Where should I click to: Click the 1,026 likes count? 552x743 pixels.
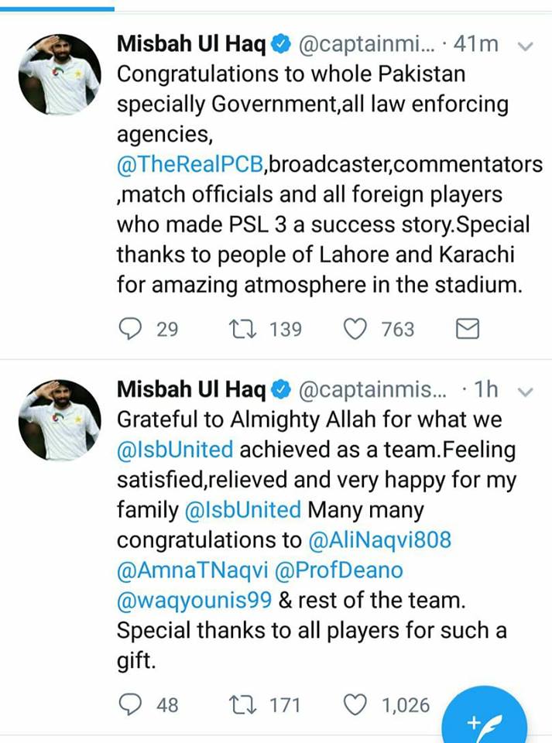407,705
